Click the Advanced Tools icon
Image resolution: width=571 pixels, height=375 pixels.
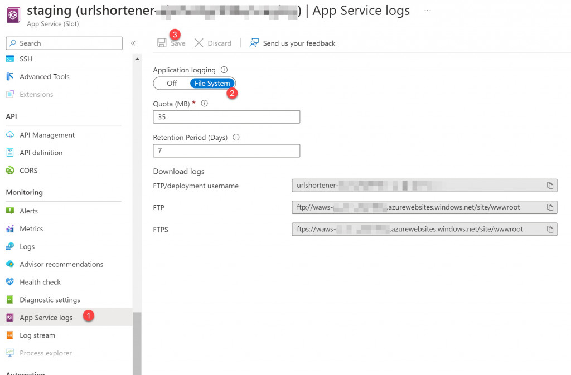coord(10,76)
